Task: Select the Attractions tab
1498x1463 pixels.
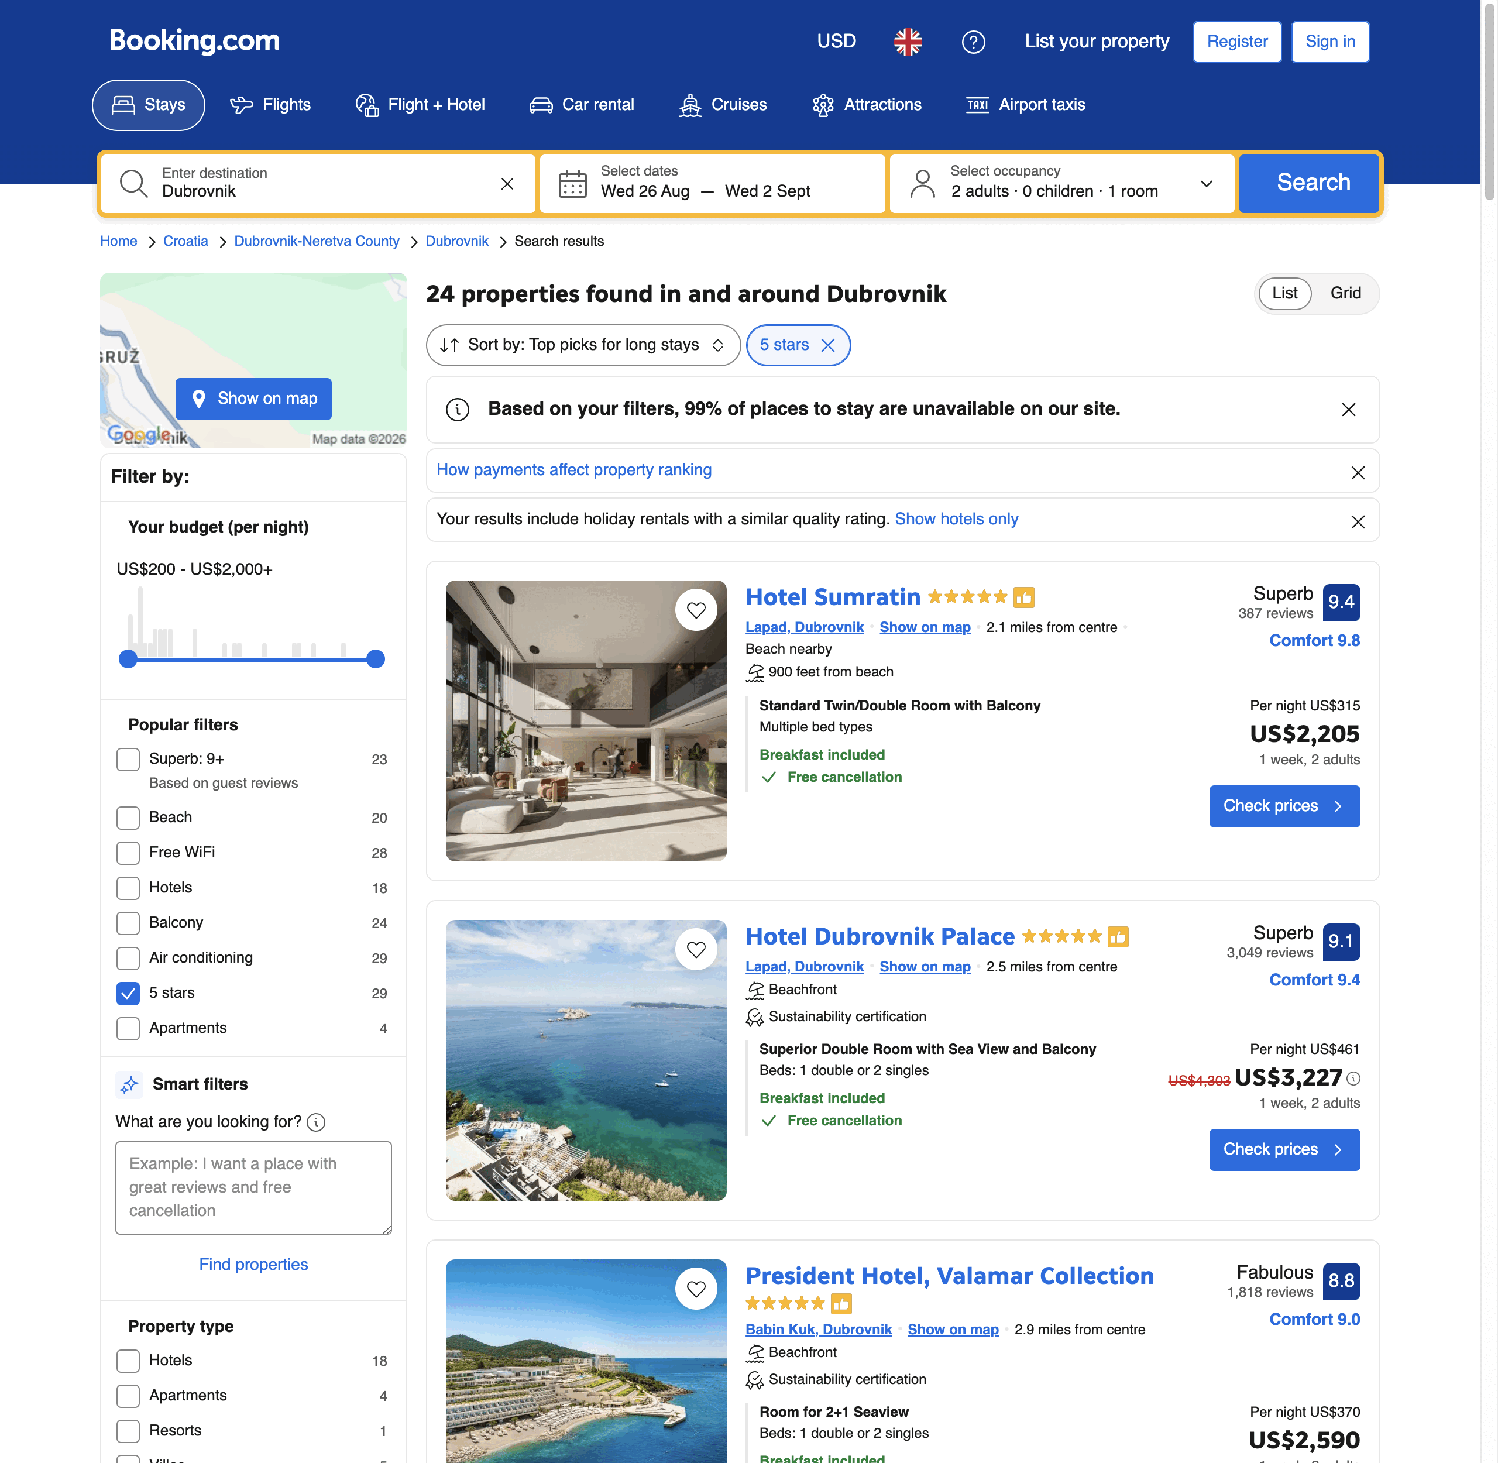Action: pyautogui.click(x=867, y=105)
